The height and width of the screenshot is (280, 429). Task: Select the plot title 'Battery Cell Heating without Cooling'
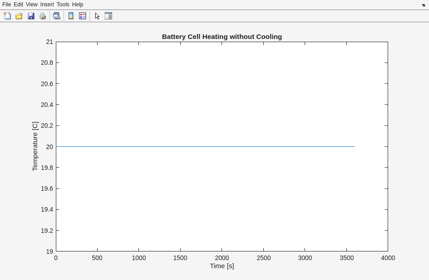(x=222, y=37)
